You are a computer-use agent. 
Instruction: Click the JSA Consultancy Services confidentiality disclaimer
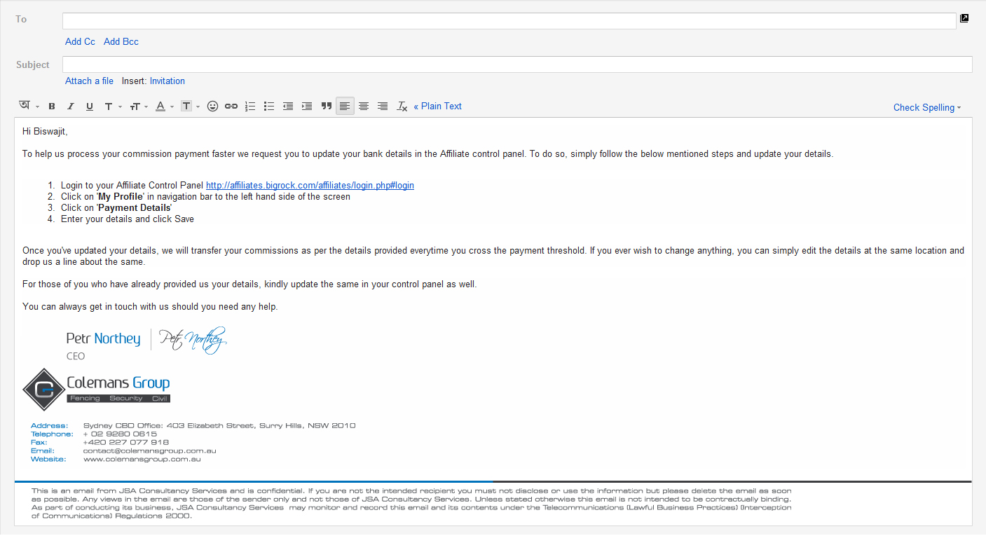coord(411,504)
